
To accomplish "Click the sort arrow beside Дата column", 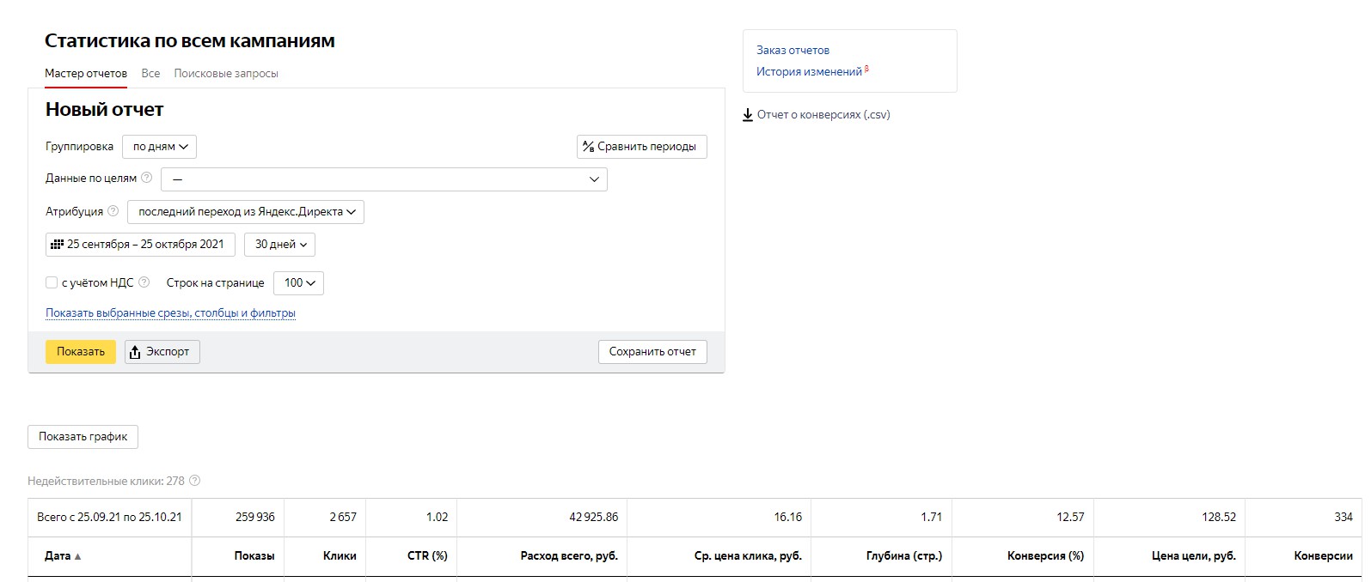I will pyautogui.click(x=78, y=556).
